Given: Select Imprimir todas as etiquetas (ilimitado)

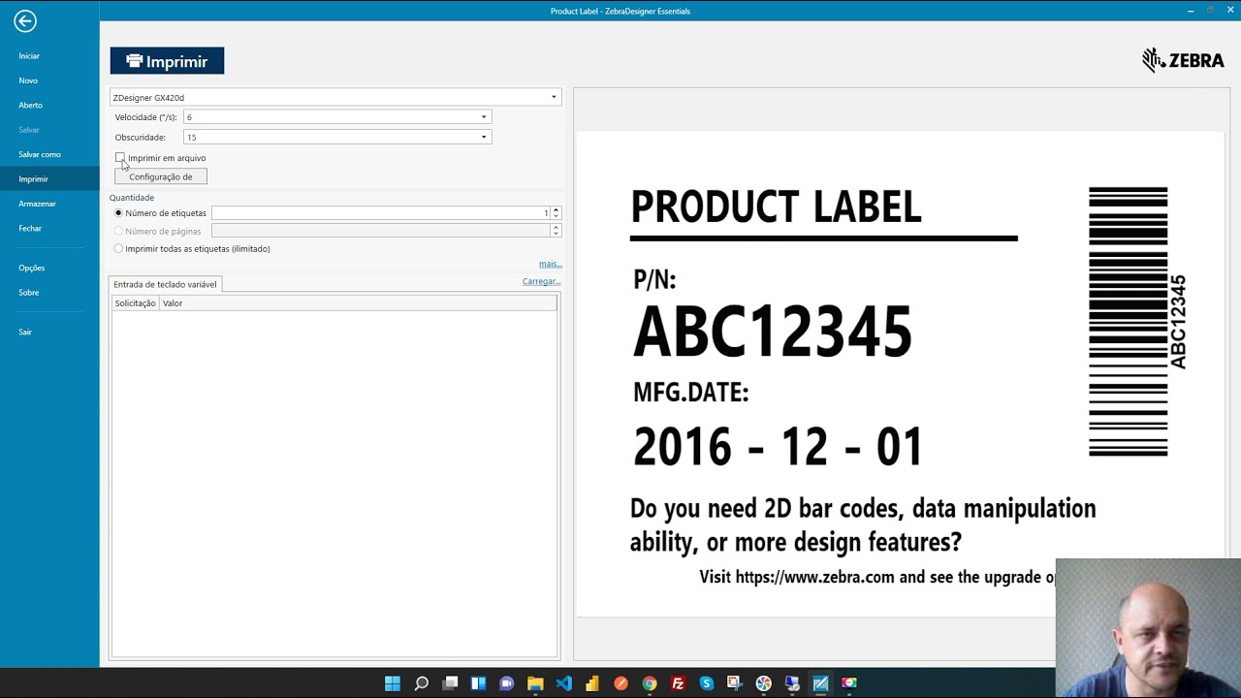Looking at the screenshot, I should (x=118, y=248).
